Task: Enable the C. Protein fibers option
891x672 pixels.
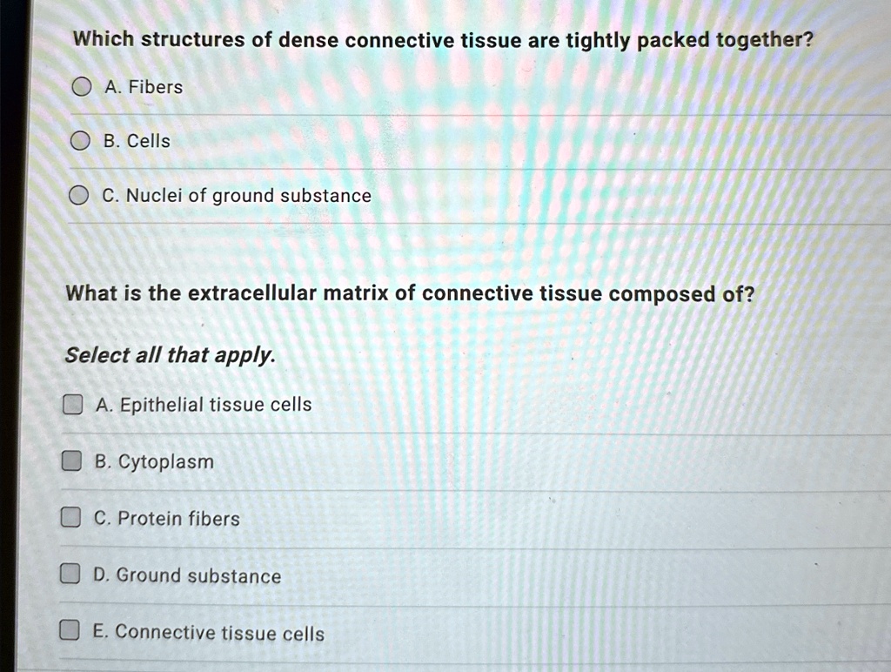Action: pyautogui.click(x=70, y=519)
